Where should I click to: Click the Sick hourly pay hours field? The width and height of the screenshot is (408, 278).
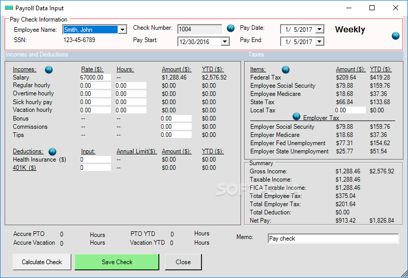[x=131, y=102]
